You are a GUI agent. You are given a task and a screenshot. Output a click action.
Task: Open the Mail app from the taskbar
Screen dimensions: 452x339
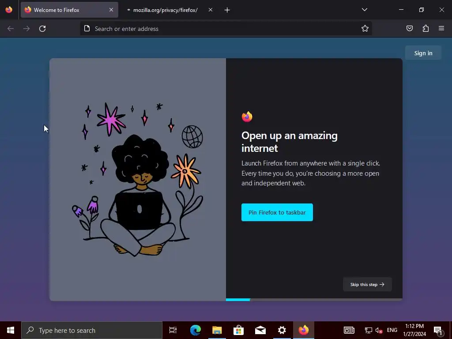[x=260, y=330]
